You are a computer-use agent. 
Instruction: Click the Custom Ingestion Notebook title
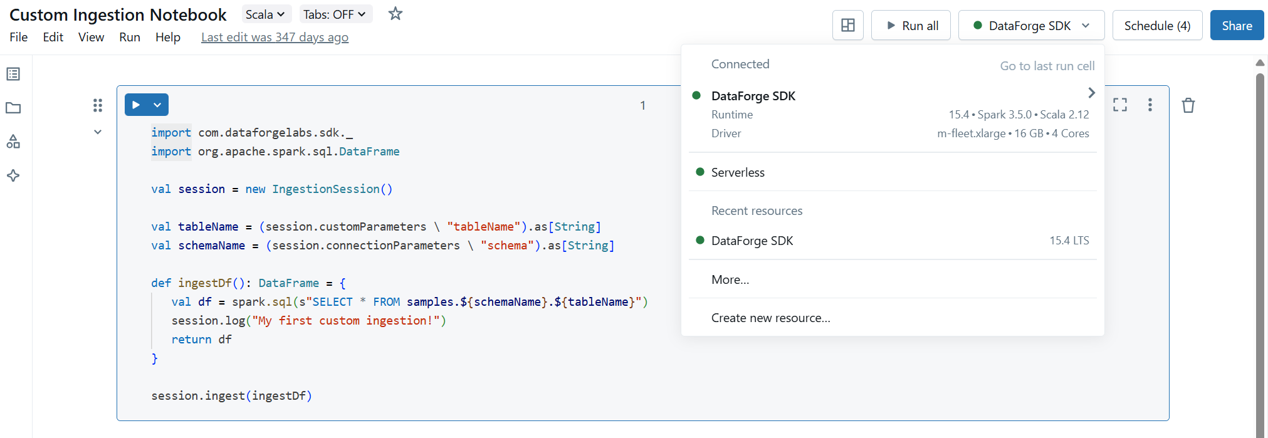(118, 14)
